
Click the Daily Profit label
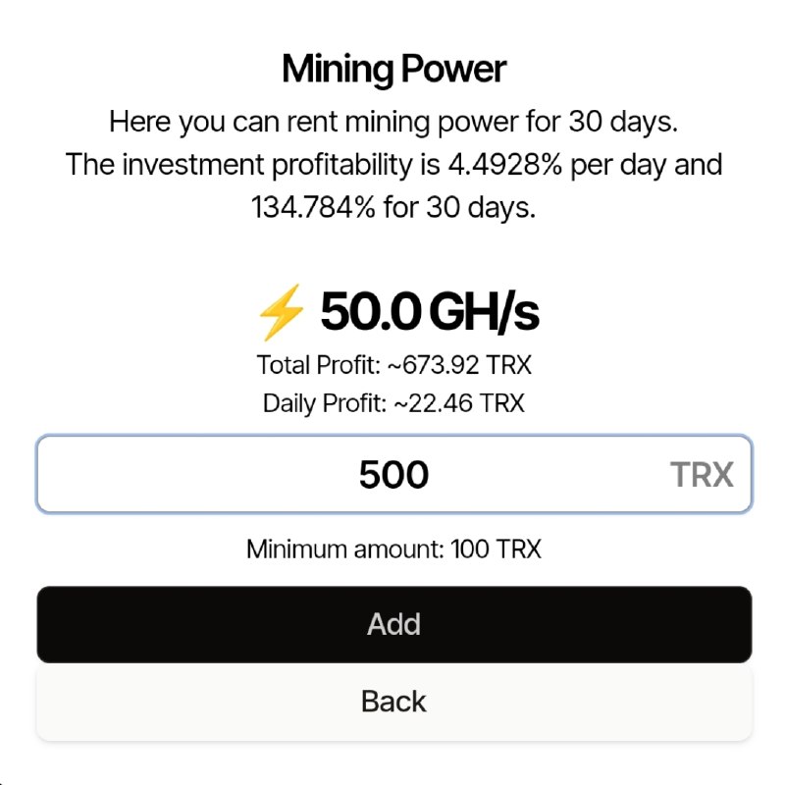322,402
